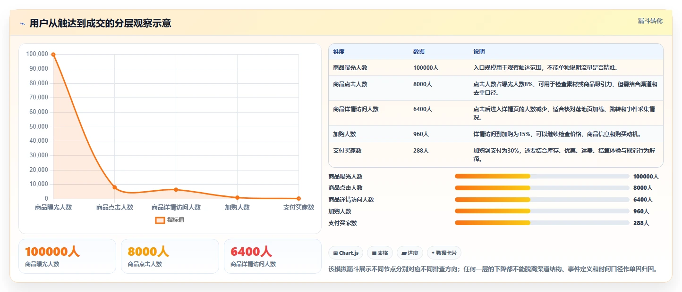682x292 pixels.
Task: Click the 288人 progress value label
Action: pyautogui.click(x=641, y=223)
